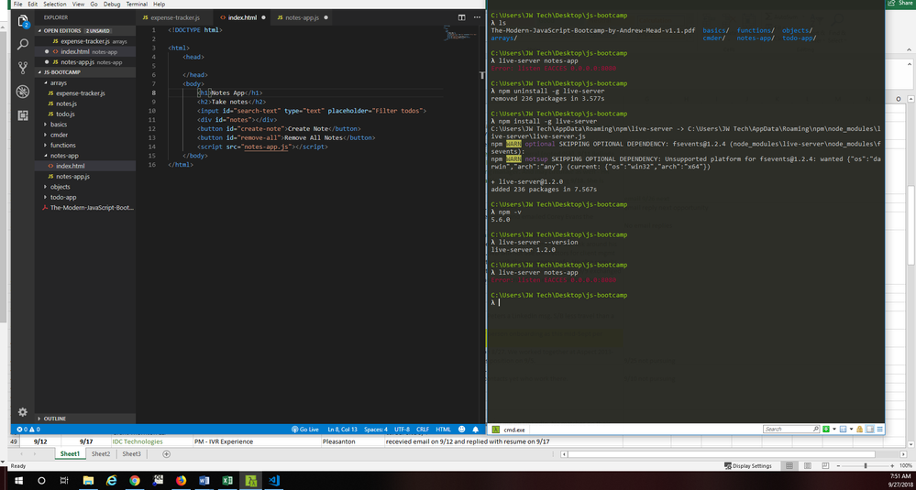Screen dimensions: 916x490
Task: Collapse the arrays folder
Action: (59, 82)
